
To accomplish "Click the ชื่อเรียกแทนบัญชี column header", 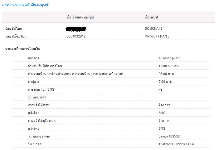I will pyautogui.click(x=80, y=17).
